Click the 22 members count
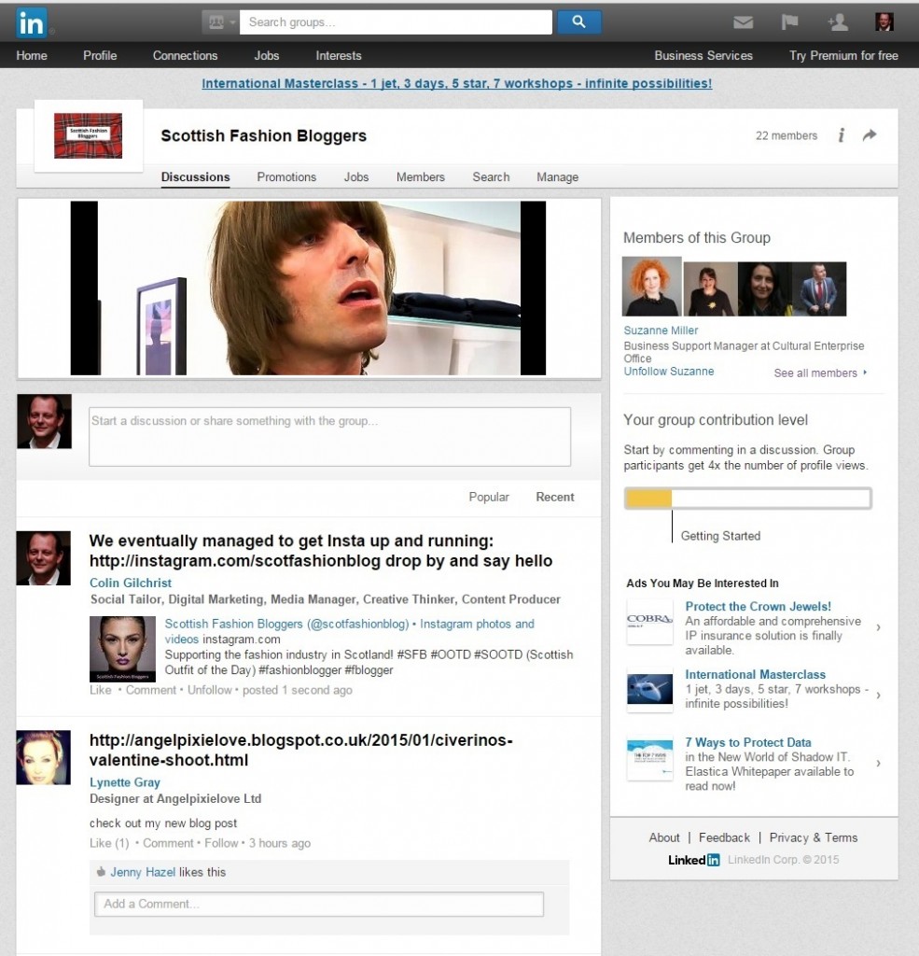 tap(787, 136)
